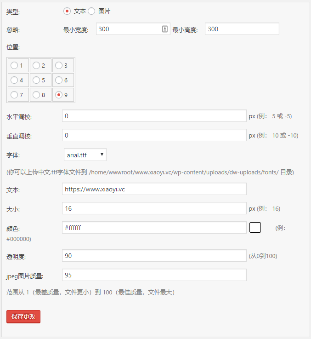
Task: Choose watermark position 8 radio button
Action: click(36, 95)
